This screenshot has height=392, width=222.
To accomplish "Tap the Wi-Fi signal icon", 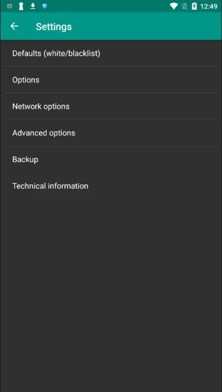I will (x=173, y=6).
